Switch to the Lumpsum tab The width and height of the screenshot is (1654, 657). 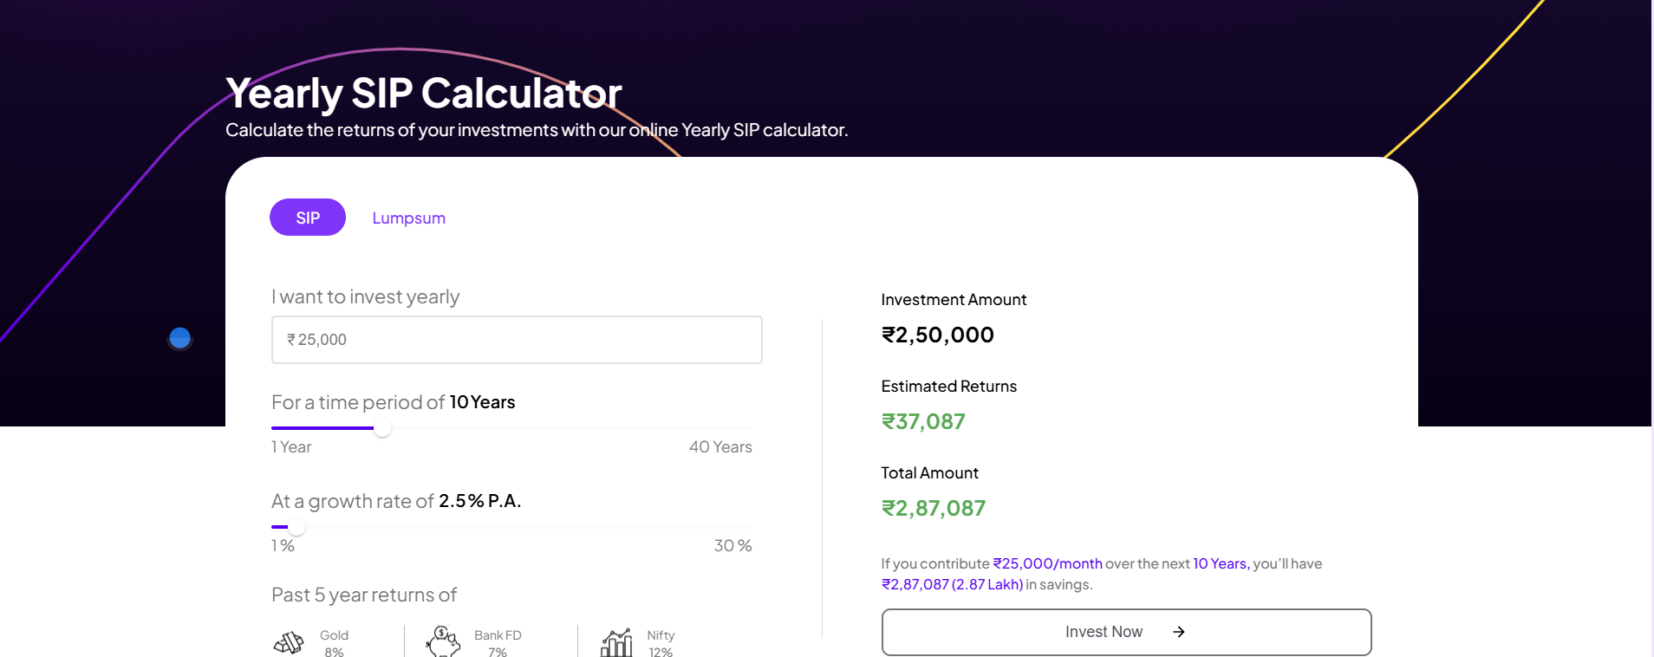(x=408, y=218)
